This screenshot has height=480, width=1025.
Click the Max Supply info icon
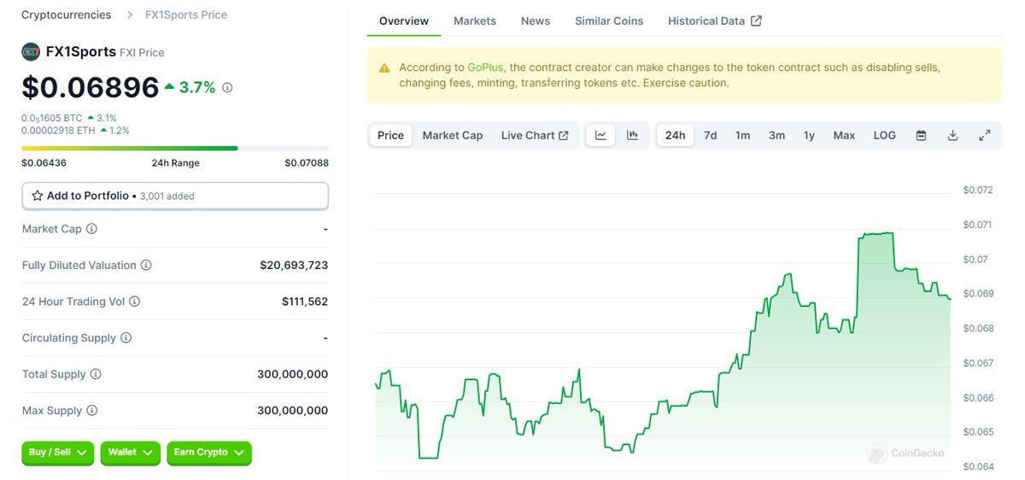[x=92, y=411]
